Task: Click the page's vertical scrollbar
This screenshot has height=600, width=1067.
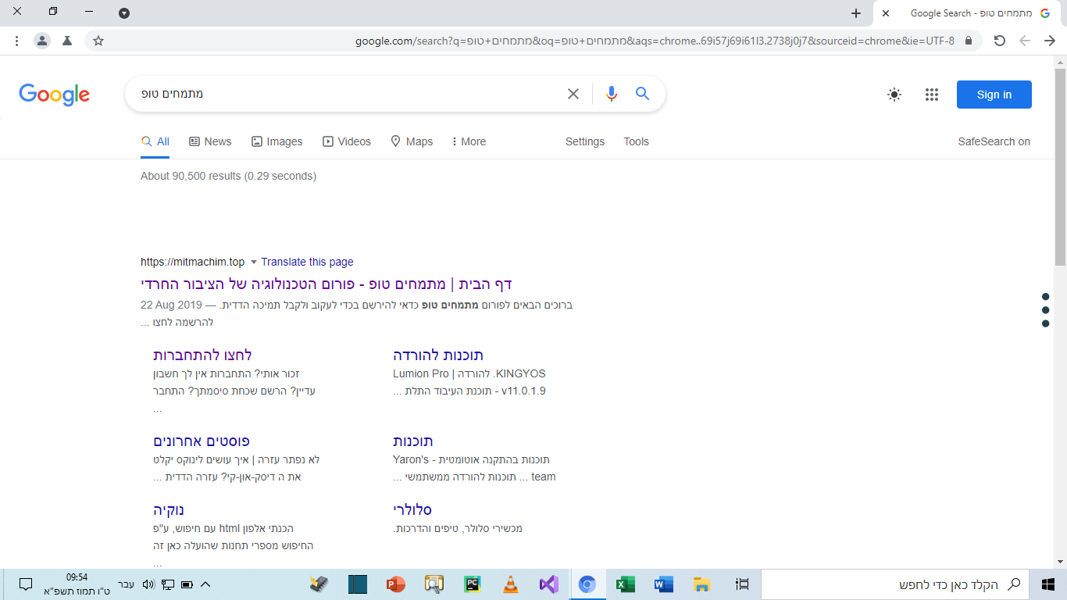Action: (x=1060, y=168)
